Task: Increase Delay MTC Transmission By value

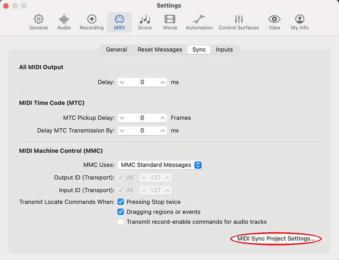Action: tap(162, 131)
